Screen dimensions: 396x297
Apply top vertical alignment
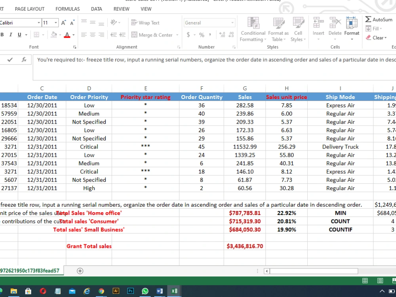[84, 22]
